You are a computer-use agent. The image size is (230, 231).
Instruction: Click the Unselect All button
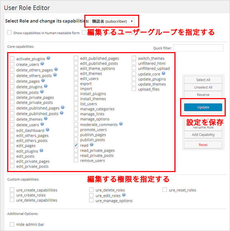(x=203, y=87)
